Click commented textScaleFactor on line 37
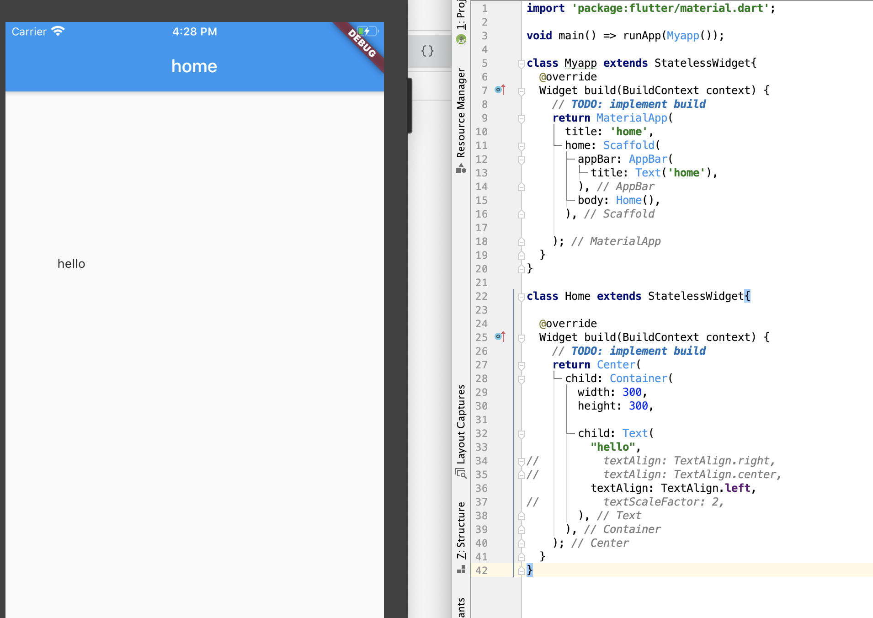Screen dimensions: 873x618 click(663, 502)
